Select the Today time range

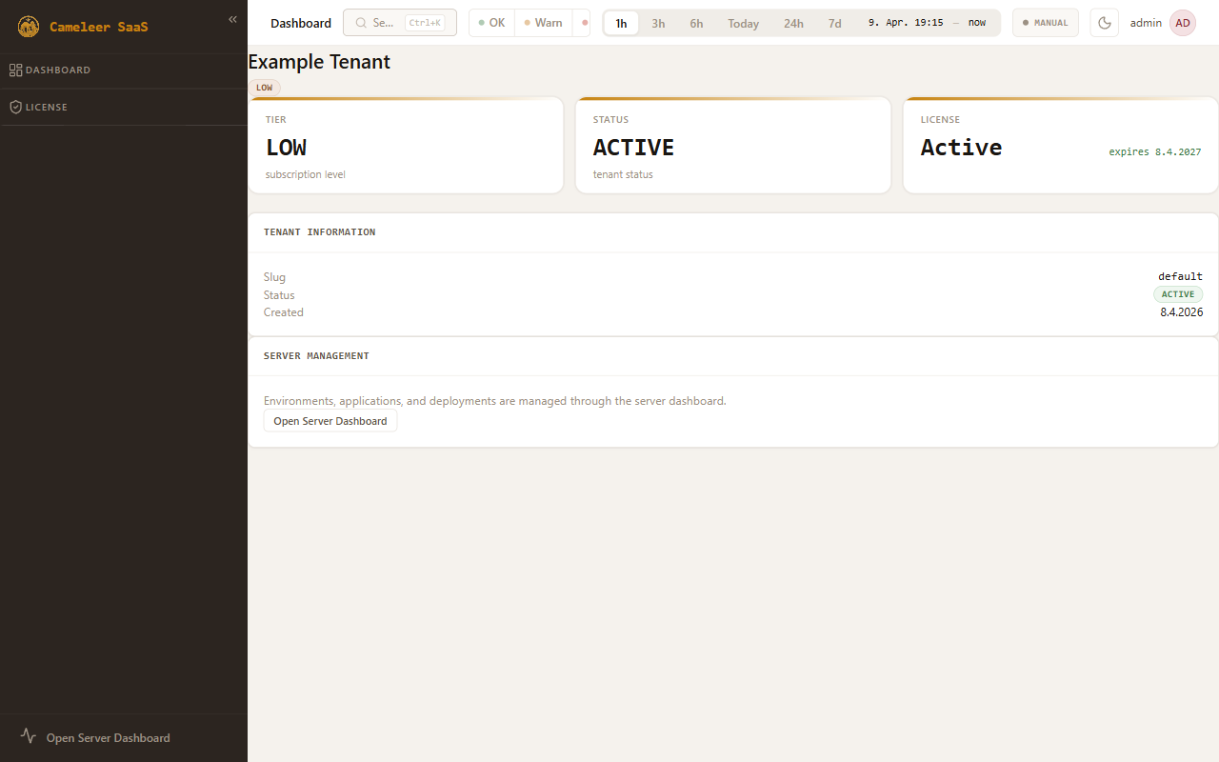pos(743,24)
